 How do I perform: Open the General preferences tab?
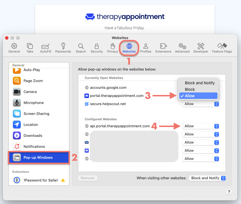(14, 48)
